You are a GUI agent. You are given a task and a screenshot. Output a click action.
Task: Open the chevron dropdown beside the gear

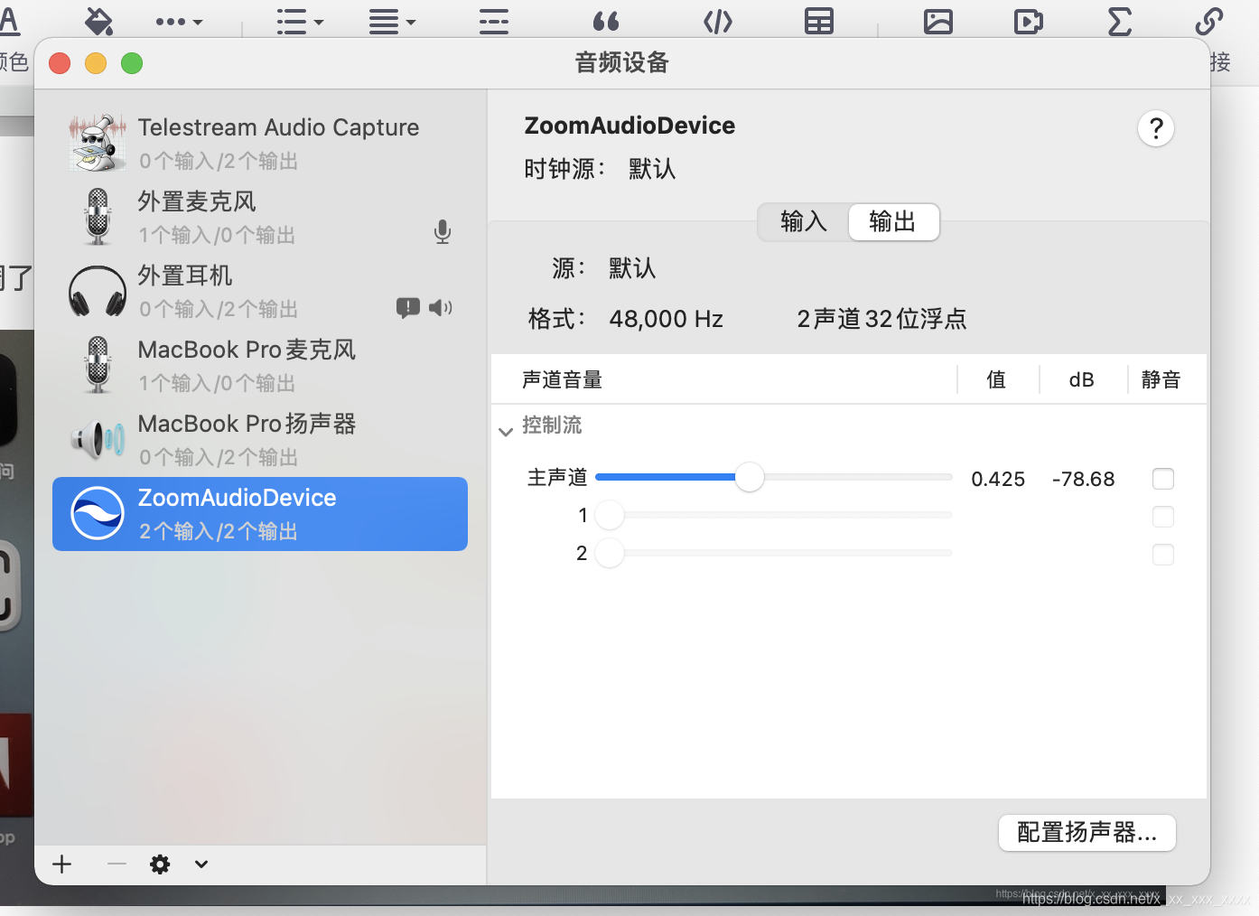click(x=201, y=865)
